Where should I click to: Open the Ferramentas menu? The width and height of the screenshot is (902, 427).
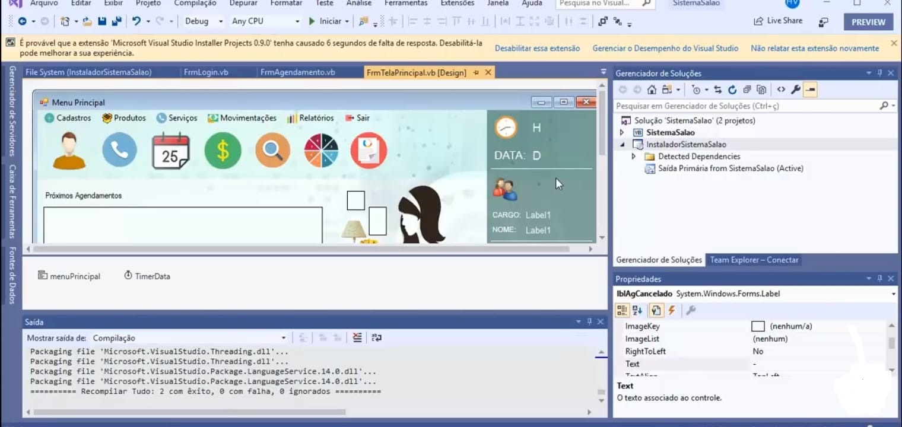[x=406, y=3]
